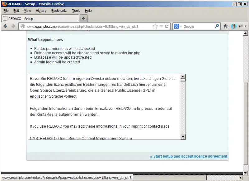Click the status bar link URL text
The width and height of the screenshot is (249, 181).
click(67, 178)
